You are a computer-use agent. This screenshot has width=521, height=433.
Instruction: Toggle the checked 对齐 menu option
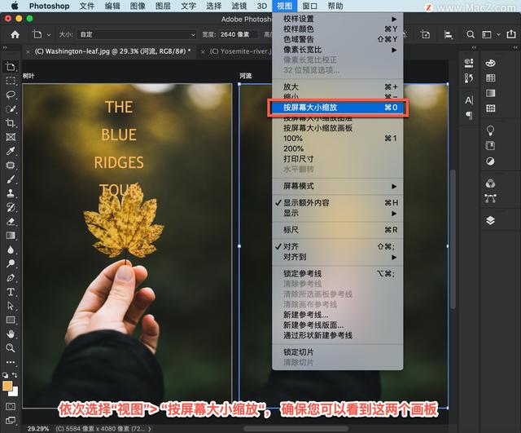(337, 246)
